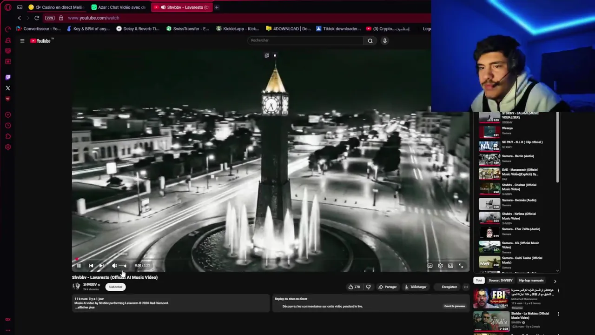Open Shvbbv - La Makina recommended video
595x335 pixels.
[516, 321]
